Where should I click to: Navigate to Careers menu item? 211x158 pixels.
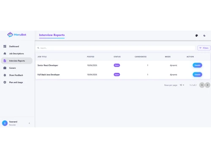[17, 68]
